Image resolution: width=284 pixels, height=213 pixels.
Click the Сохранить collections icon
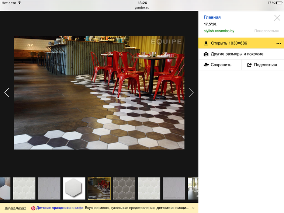[206, 65]
